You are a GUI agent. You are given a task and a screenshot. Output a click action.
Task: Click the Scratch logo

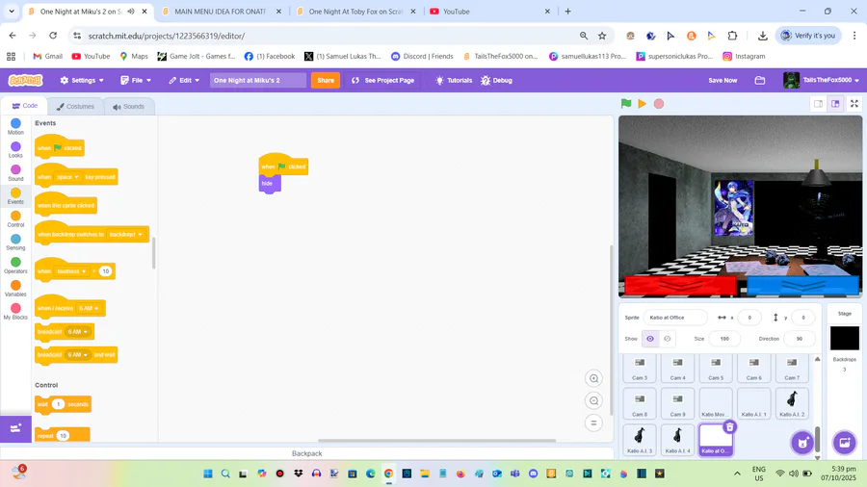pos(25,80)
